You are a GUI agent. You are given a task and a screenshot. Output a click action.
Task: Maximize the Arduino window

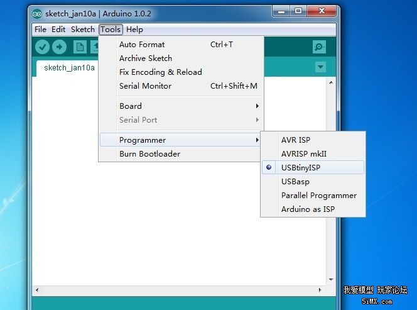point(298,11)
